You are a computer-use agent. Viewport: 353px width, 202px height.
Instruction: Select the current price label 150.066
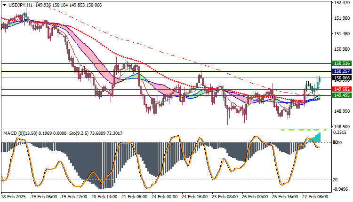[x=342, y=78]
